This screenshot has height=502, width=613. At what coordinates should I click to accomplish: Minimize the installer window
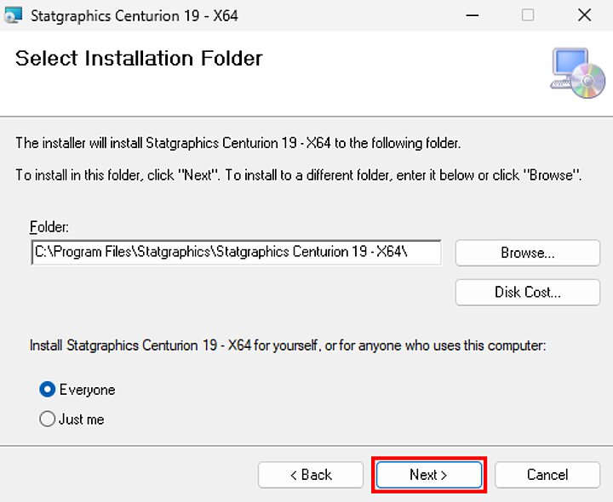(471, 15)
